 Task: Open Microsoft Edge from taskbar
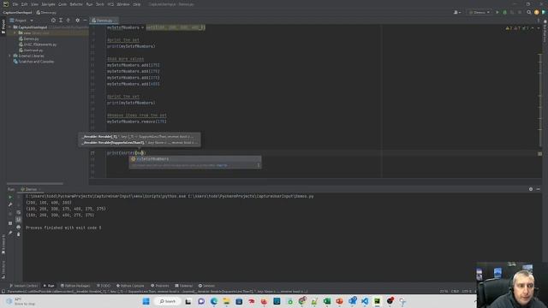click(x=214, y=301)
